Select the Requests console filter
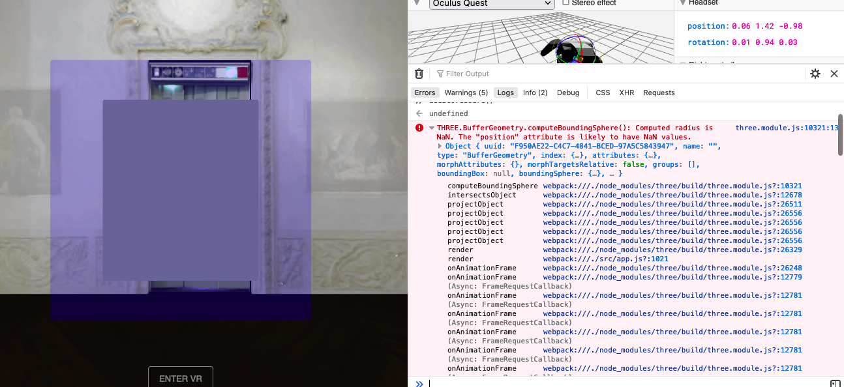 (x=659, y=93)
